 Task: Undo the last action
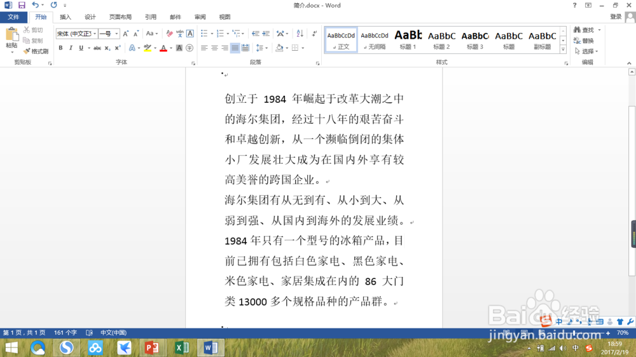point(35,5)
